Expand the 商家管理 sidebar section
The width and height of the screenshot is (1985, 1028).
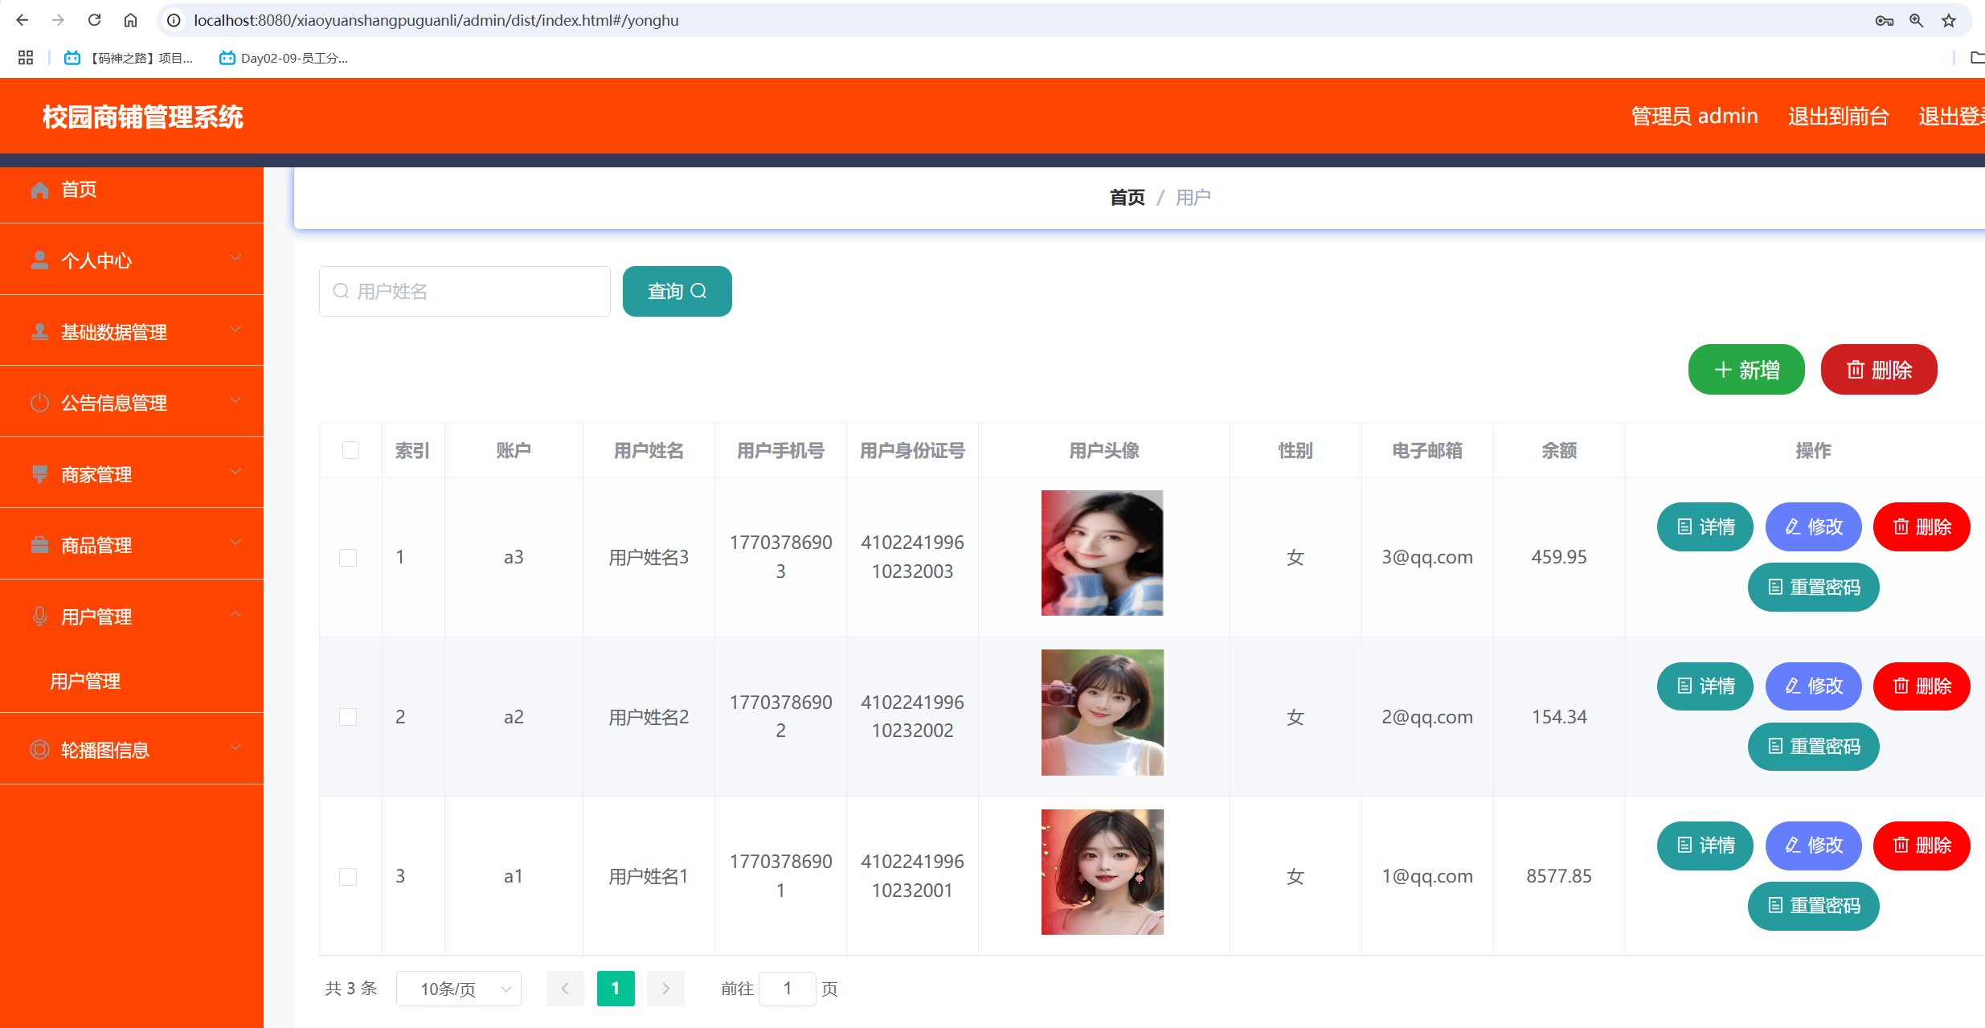pyautogui.click(x=235, y=472)
